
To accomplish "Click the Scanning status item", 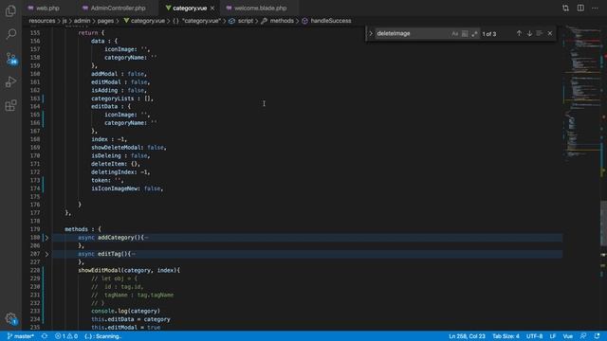I will tap(103, 336).
